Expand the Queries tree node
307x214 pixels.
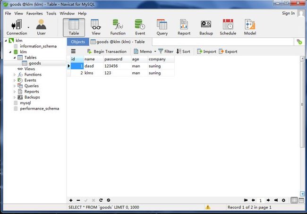click(x=15, y=86)
